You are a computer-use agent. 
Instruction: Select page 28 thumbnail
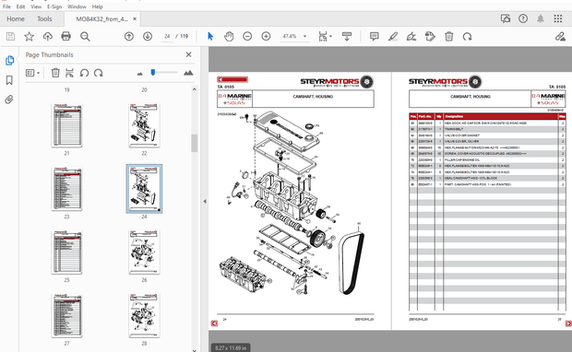click(144, 315)
